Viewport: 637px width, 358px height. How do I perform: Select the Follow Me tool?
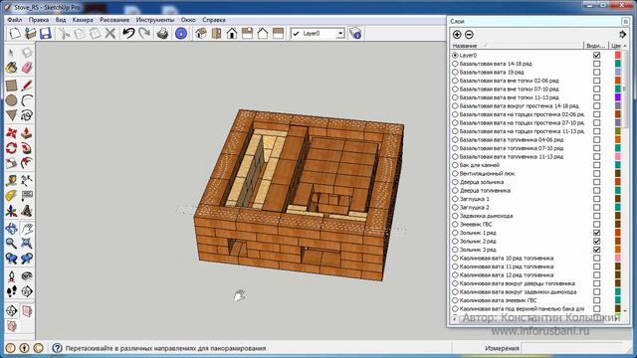27,148
